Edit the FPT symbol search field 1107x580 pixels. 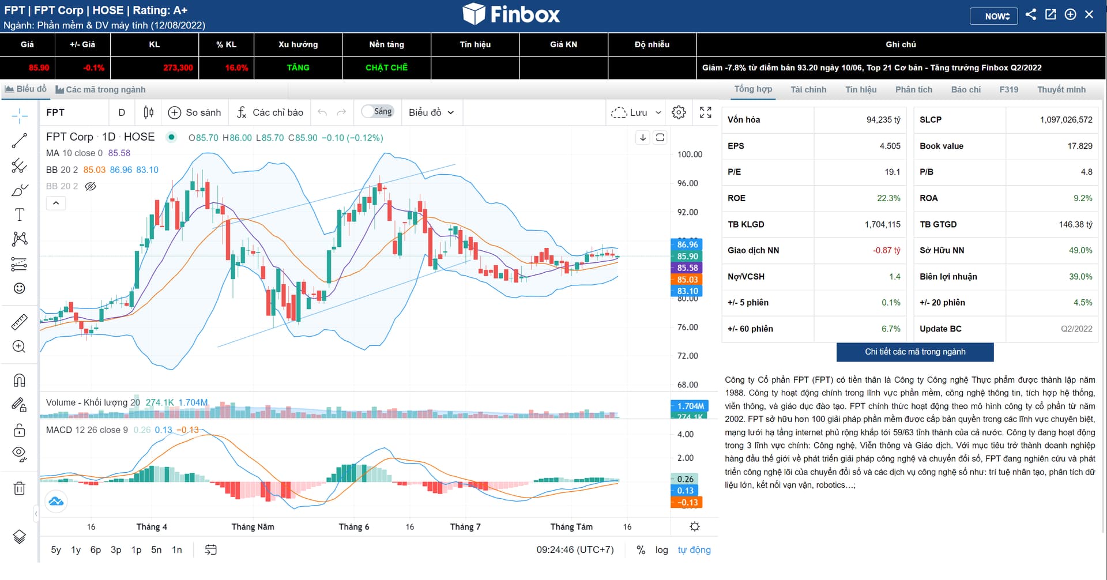(74, 112)
